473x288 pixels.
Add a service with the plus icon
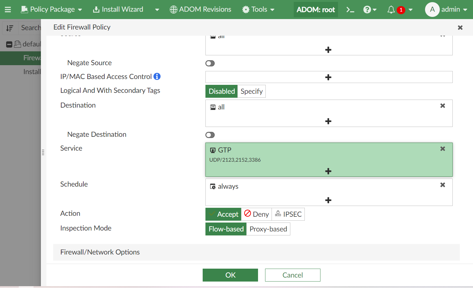point(328,171)
